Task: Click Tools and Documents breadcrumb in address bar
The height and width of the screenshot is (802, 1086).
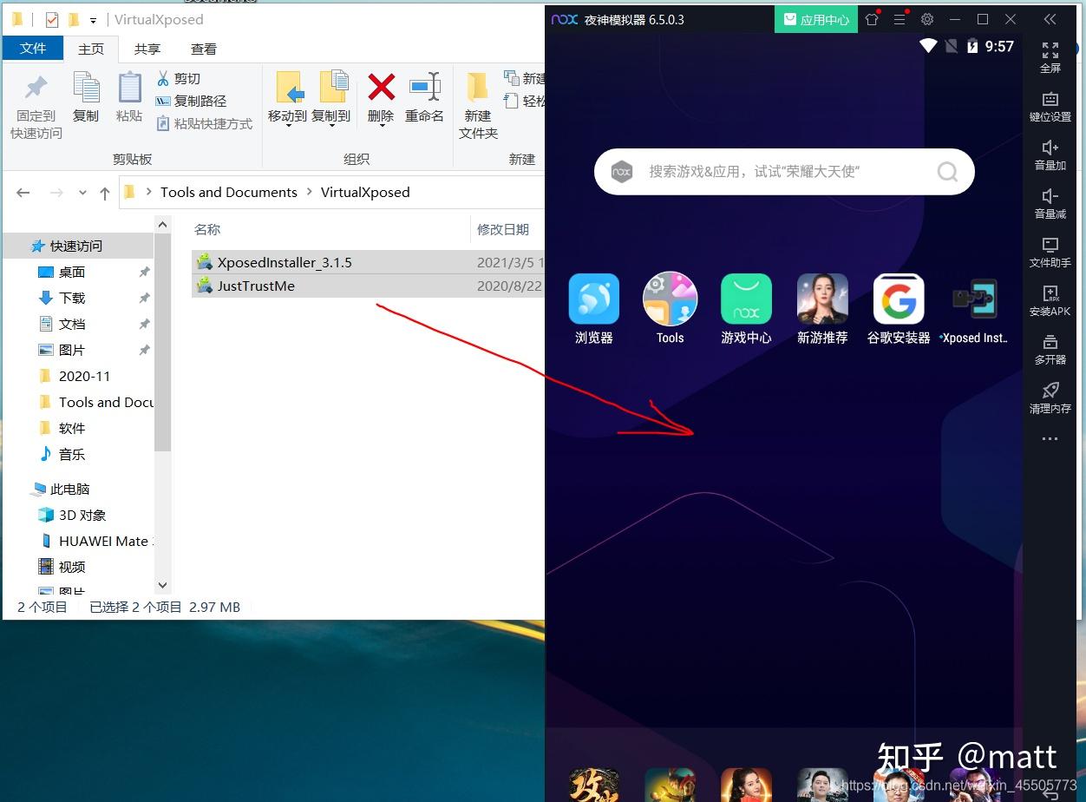Action: [x=229, y=192]
